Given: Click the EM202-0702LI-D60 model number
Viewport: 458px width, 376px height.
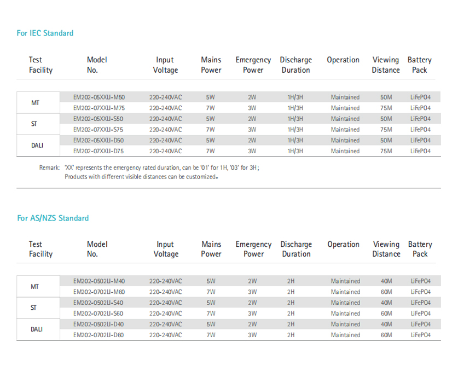Looking at the screenshot, I should click(98, 335).
